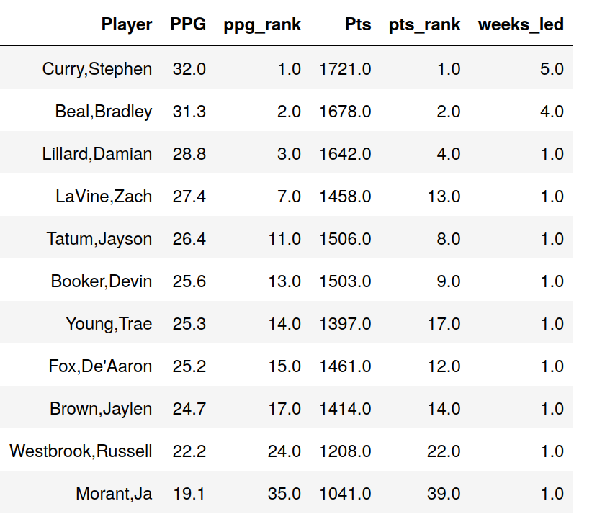Click the weeks_led column header
Viewport: 592px width, 524px height.
coord(521,25)
